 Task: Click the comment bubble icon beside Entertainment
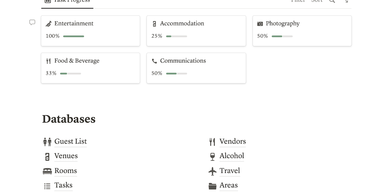click(x=32, y=22)
